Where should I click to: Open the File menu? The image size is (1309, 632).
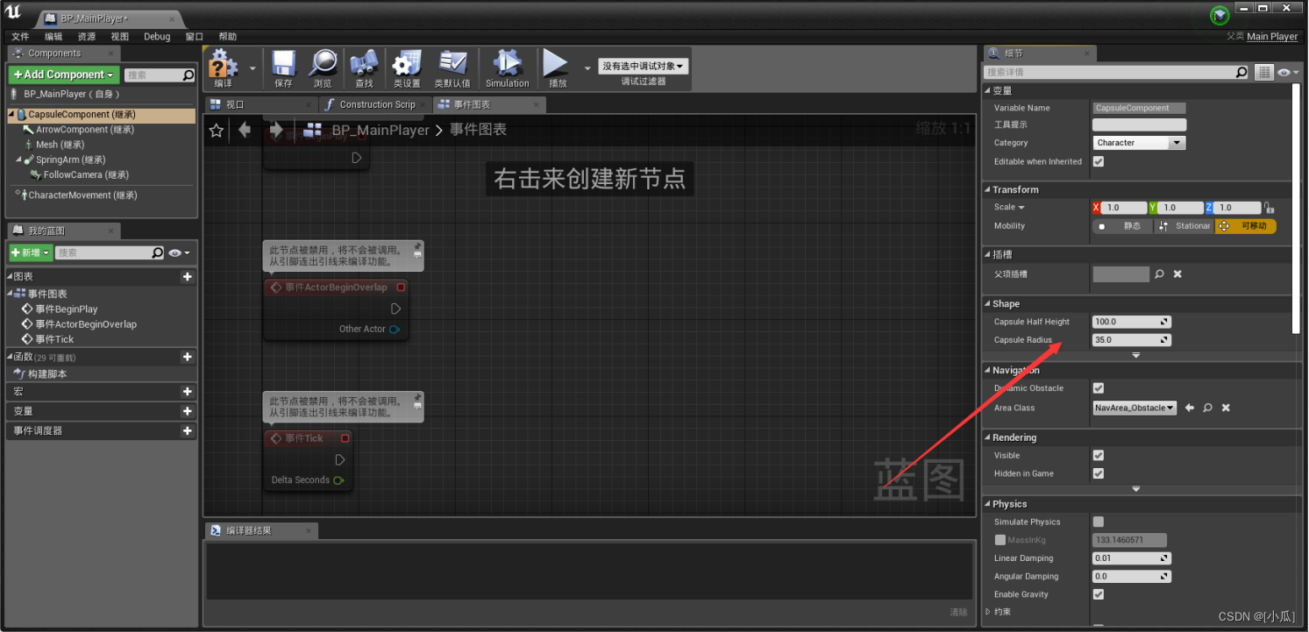coord(19,37)
